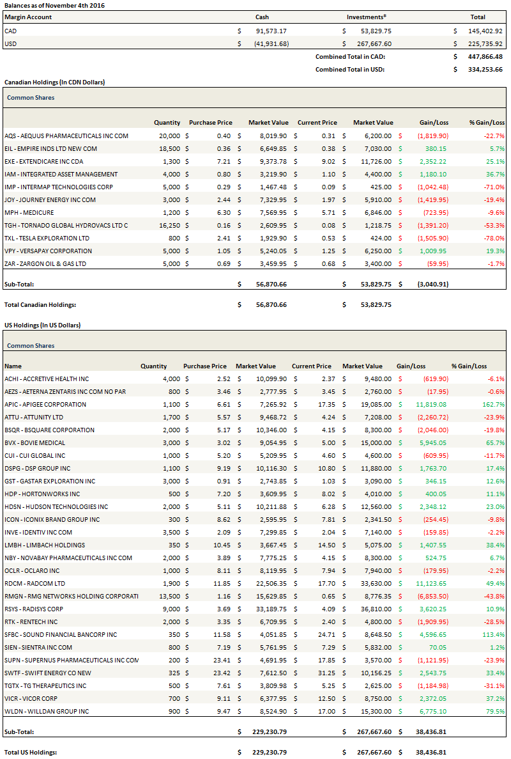Select the 'Name' column header in US table
The width and height of the screenshot is (511, 759).
coord(13,366)
